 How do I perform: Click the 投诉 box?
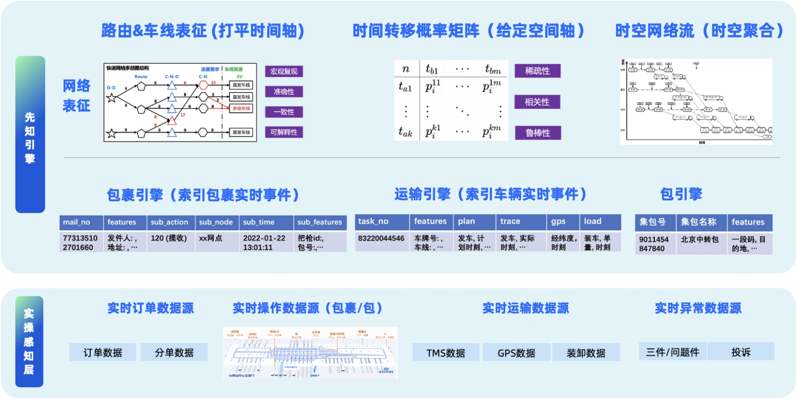click(x=741, y=352)
